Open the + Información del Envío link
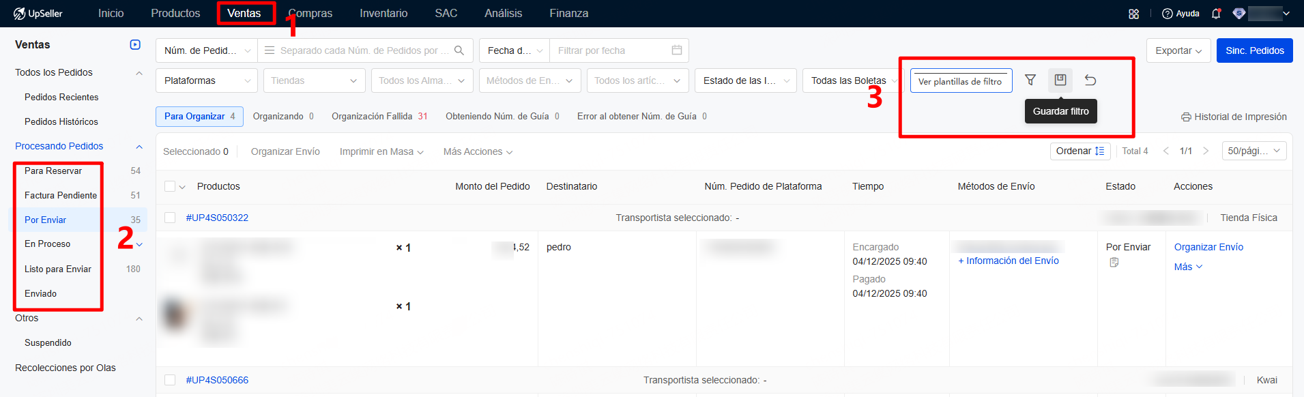This screenshot has width=1304, height=397. click(x=1009, y=261)
